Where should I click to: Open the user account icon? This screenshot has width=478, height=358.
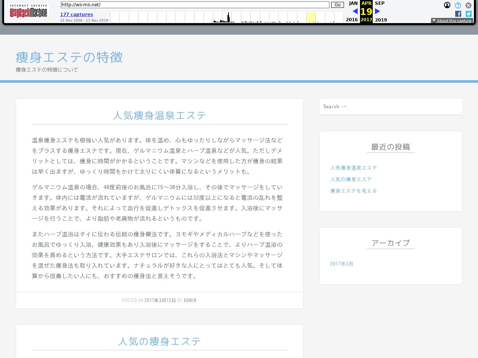[447, 5]
